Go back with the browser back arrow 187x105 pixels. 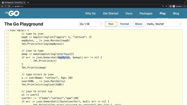click(2, 6)
